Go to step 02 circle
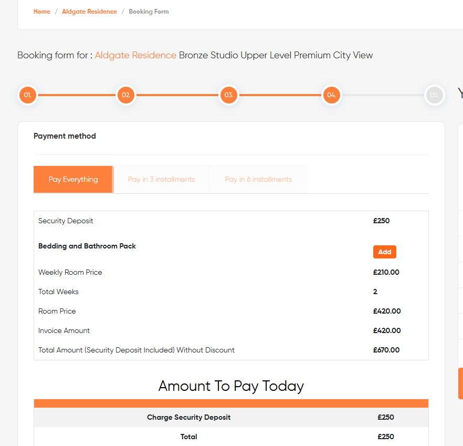The image size is (463, 446). tap(126, 95)
